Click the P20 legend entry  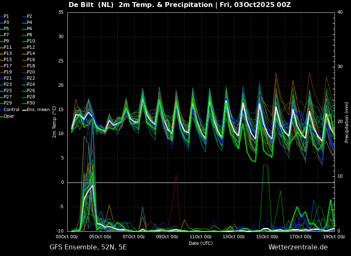(x=31, y=72)
